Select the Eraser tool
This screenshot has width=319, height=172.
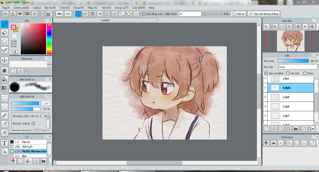click(x=4, y=33)
